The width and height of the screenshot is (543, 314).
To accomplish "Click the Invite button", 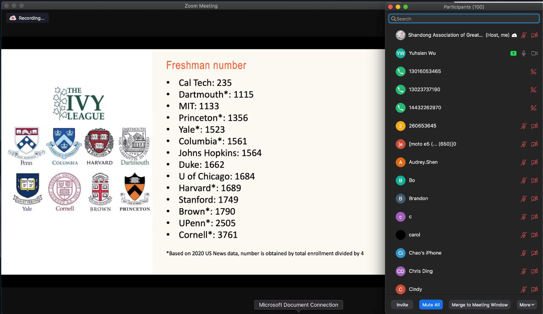I will coord(402,305).
